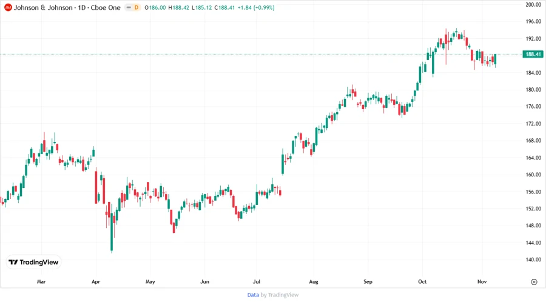Click the grey dash market status indicator

click(129, 7)
